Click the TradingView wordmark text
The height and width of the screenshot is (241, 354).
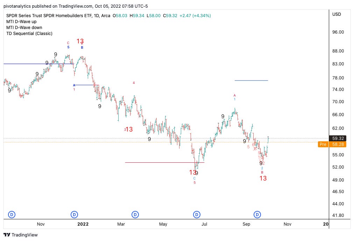click(24, 235)
